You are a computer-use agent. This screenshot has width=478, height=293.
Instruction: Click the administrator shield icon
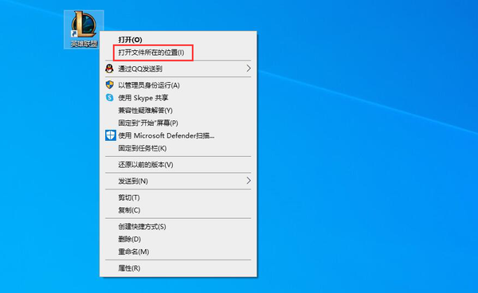(x=110, y=84)
